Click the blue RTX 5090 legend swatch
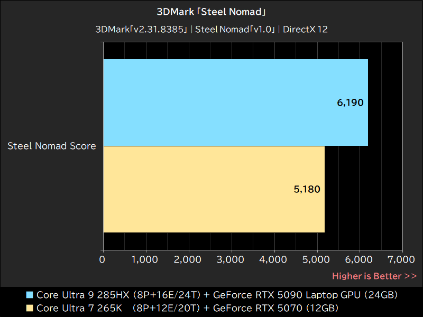 (x=29, y=296)
